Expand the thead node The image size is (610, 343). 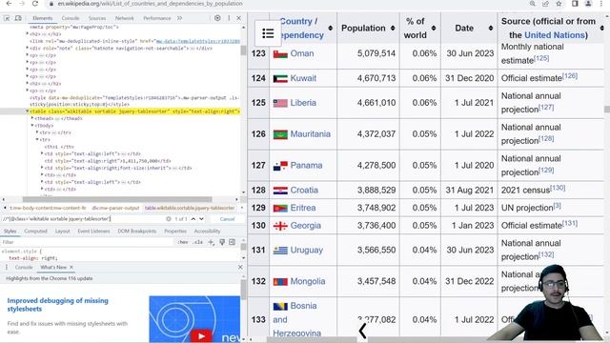[32, 118]
